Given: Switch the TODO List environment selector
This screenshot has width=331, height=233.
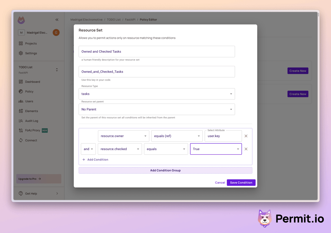Looking at the screenshot, I should [x=57, y=70].
